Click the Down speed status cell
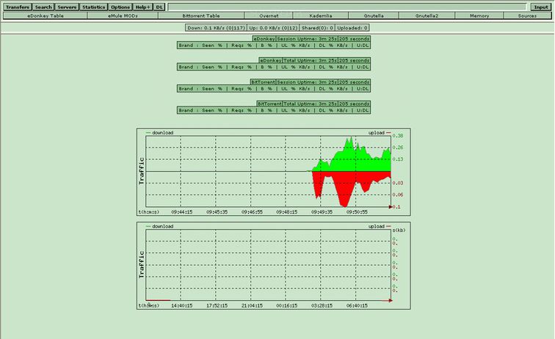 coord(216,27)
